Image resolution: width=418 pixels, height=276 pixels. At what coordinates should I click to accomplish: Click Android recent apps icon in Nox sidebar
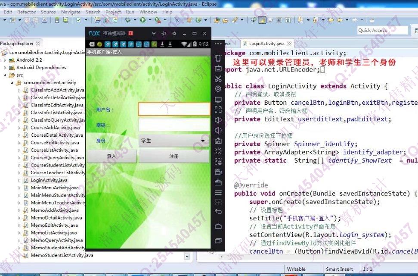(218, 241)
